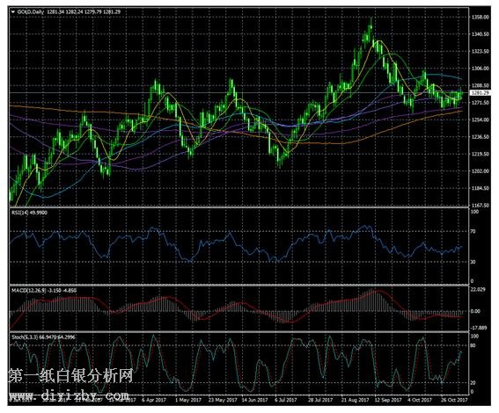Open the www.diyizby.com watermark link
This screenshot has height=413, width=499.
(69, 395)
